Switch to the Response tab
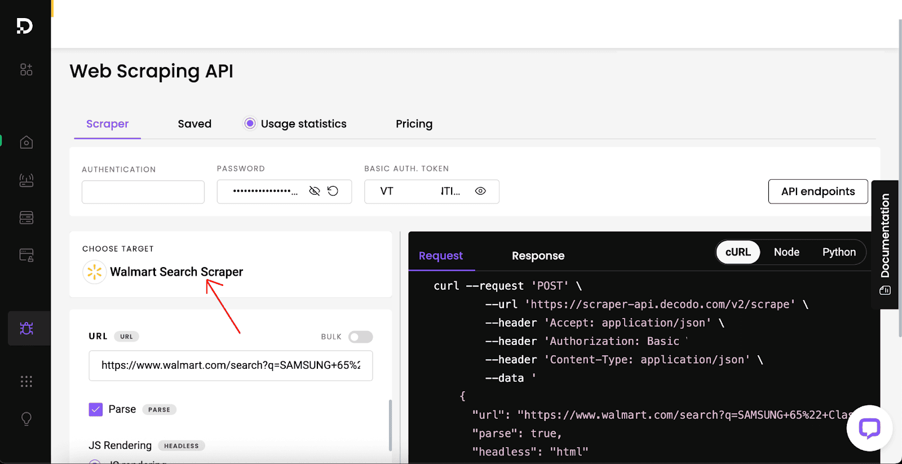The width and height of the screenshot is (902, 464). coord(538,256)
